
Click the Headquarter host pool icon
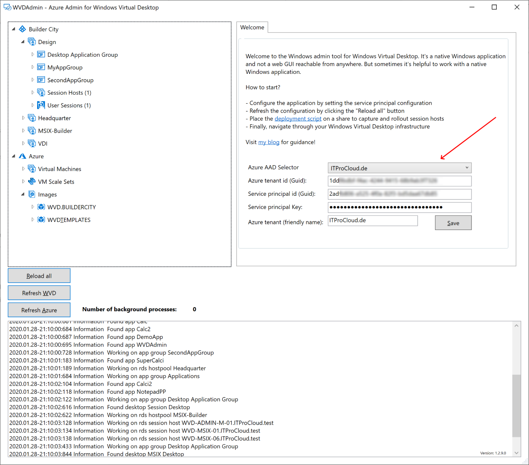pyautogui.click(x=32, y=118)
